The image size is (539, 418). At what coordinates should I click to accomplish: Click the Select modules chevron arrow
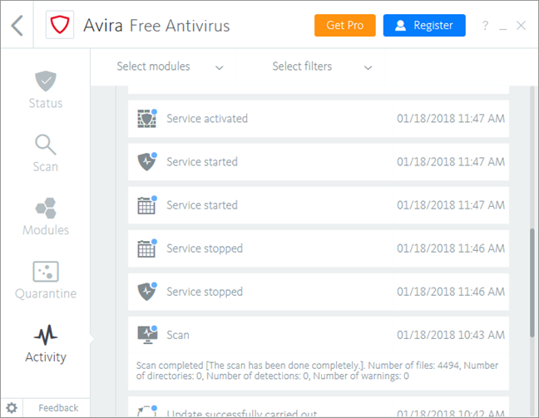coord(220,67)
